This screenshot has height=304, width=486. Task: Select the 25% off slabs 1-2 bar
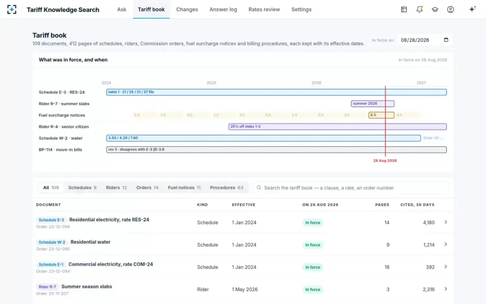click(x=338, y=126)
